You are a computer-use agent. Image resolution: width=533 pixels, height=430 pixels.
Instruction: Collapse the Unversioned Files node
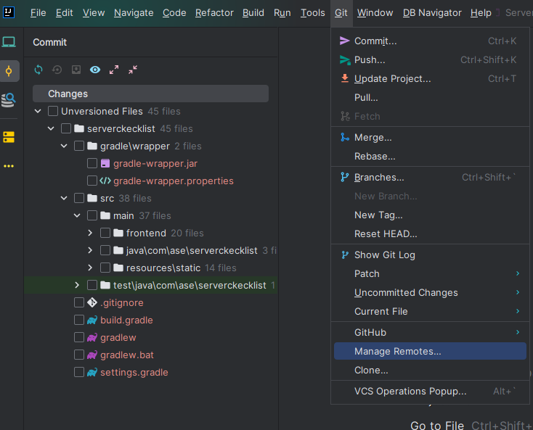click(x=38, y=111)
